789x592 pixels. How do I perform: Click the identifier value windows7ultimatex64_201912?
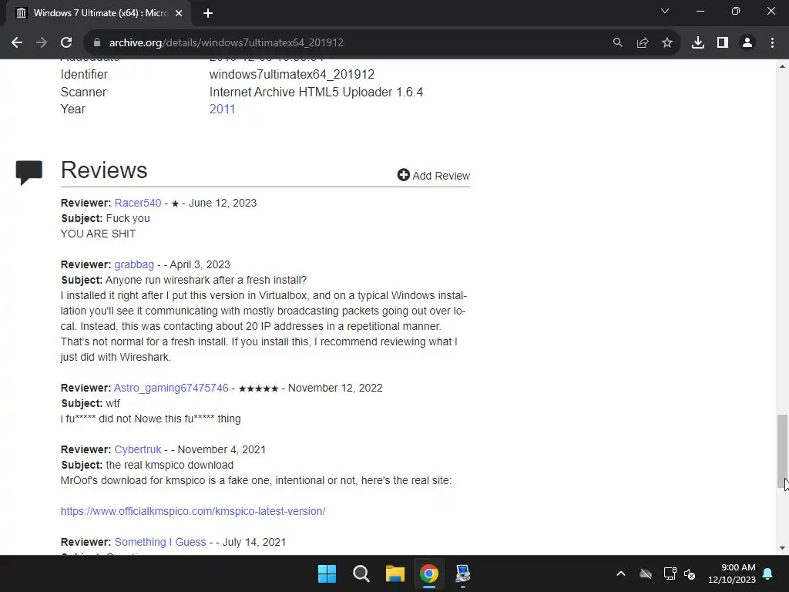[x=292, y=75]
